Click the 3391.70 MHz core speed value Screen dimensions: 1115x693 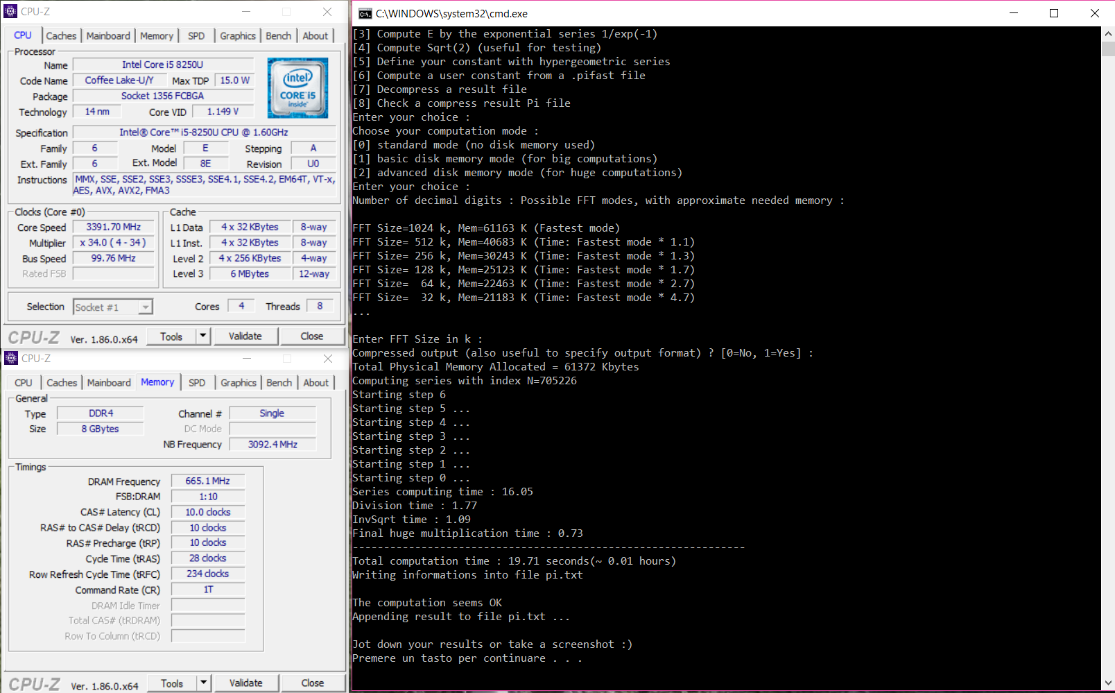coord(114,228)
